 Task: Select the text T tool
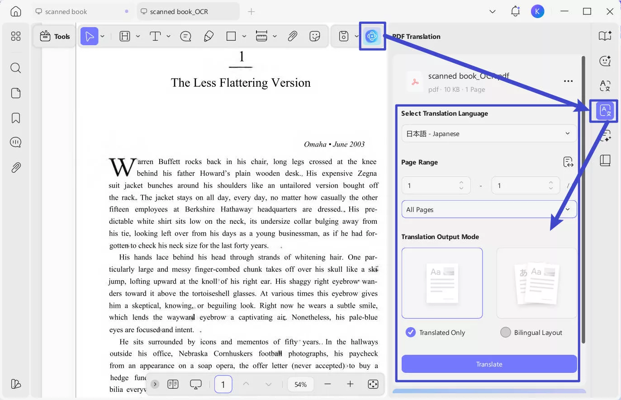pos(155,36)
